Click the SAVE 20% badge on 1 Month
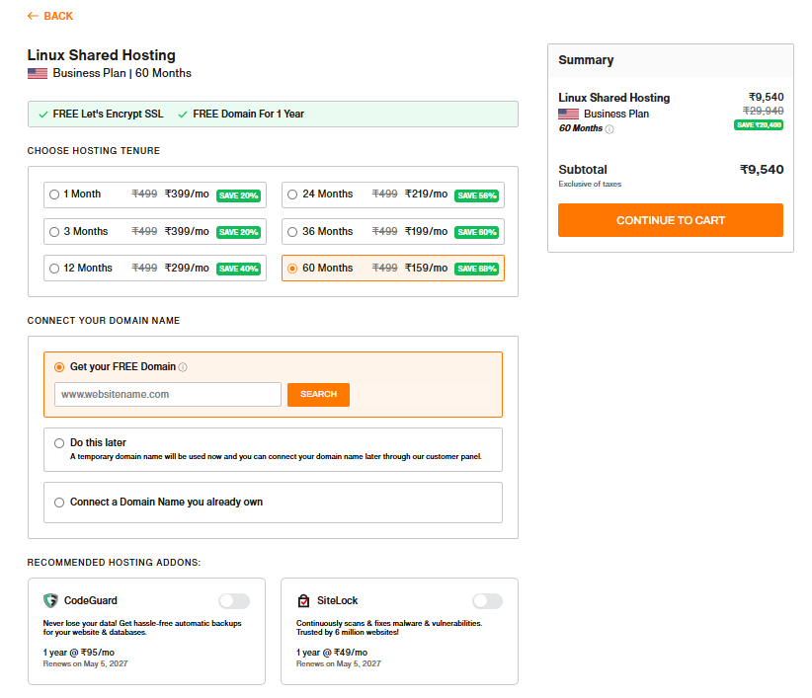This screenshot has width=812, height=698. click(238, 195)
